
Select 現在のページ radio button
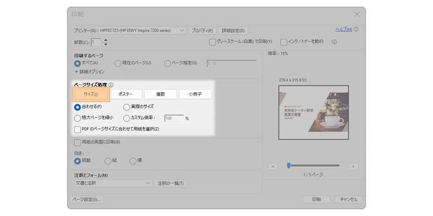coord(118,63)
